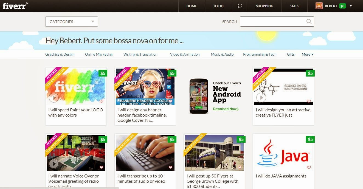Image resolution: width=363 pixels, height=189 pixels.
Task: Open 'I will design any banner' gig title
Action: pyautogui.click(x=142, y=115)
